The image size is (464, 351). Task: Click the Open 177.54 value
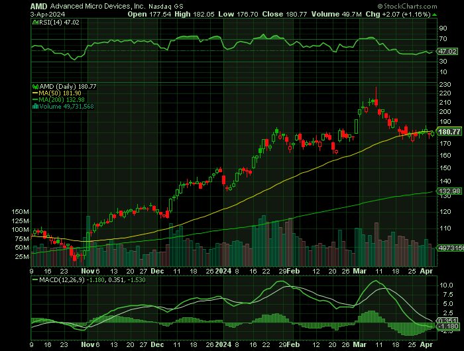click(x=149, y=14)
